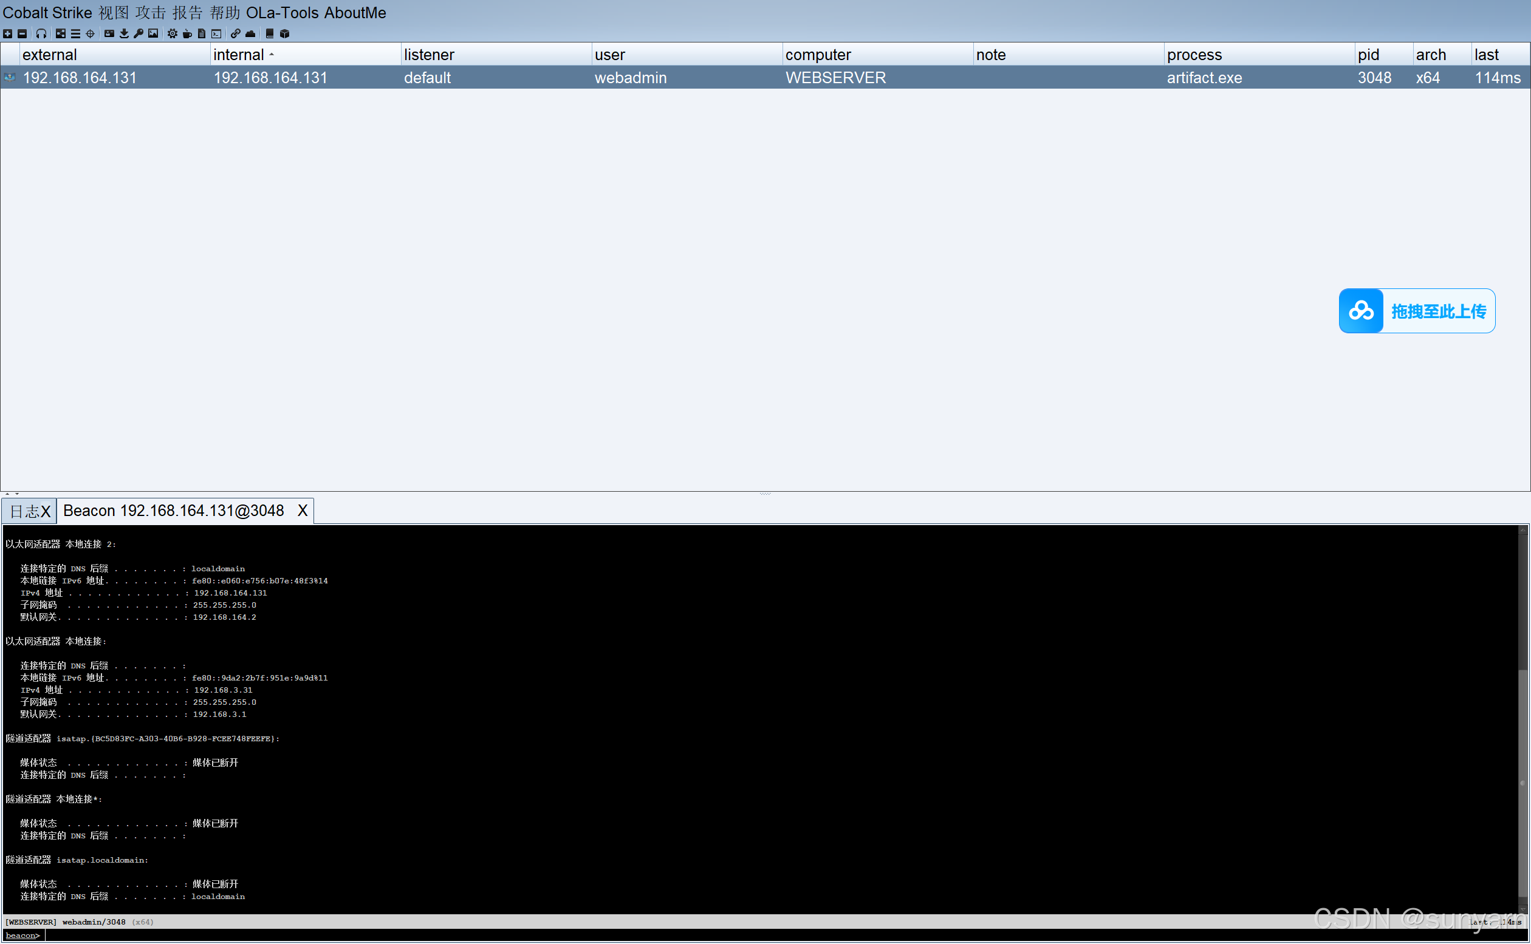Open the pivot graph view icon
The height and width of the screenshot is (944, 1531).
pyautogui.click(x=61, y=34)
